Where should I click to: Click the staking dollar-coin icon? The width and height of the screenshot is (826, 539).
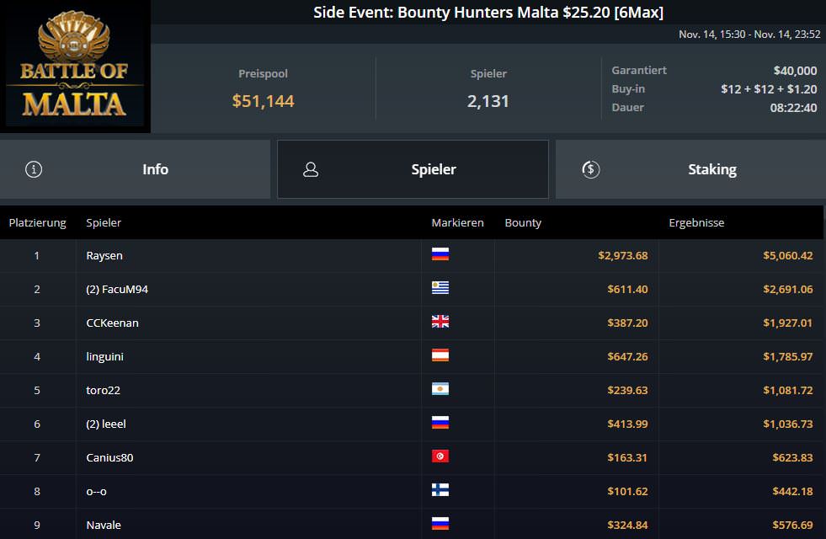tap(590, 169)
